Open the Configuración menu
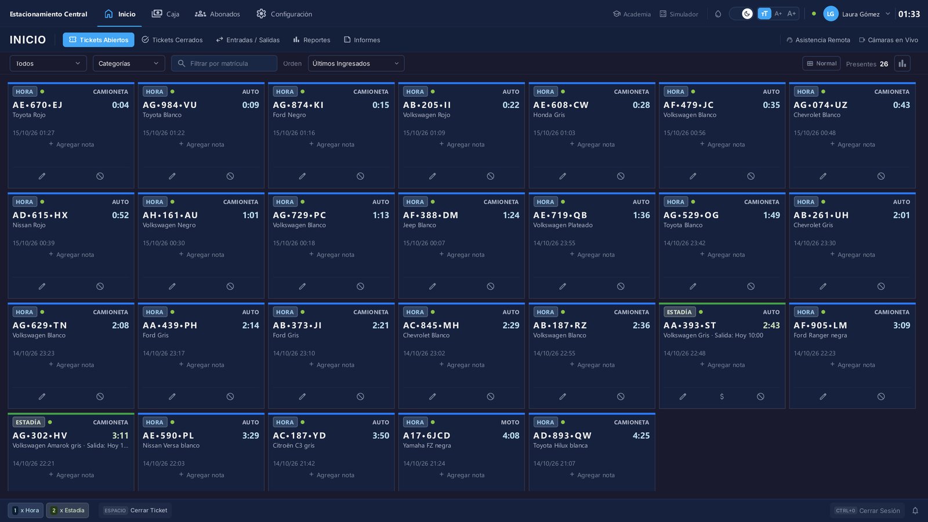Viewport: 928px width, 522px height. click(x=284, y=14)
